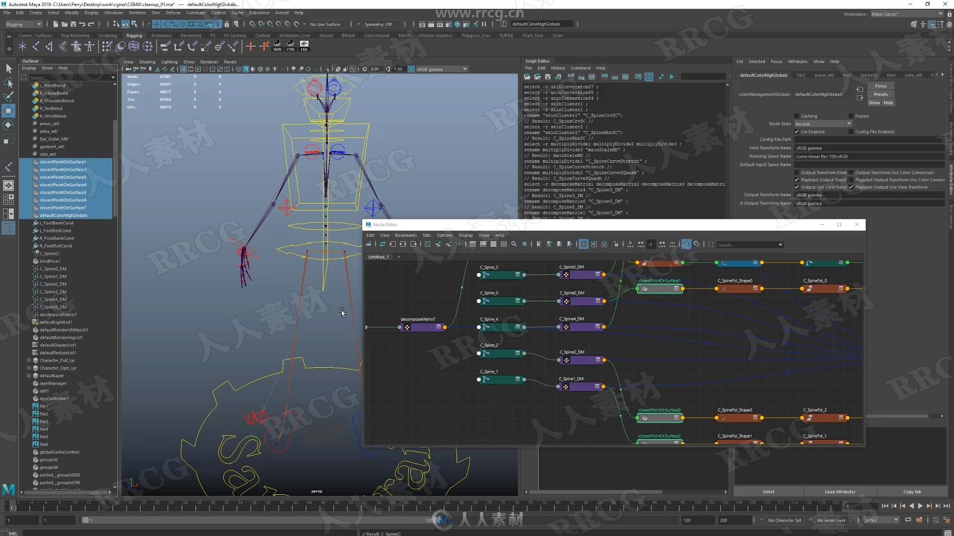Toggle Output Transform Enab checkbox
954x536 pixels.
pyautogui.click(x=797, y=173)
